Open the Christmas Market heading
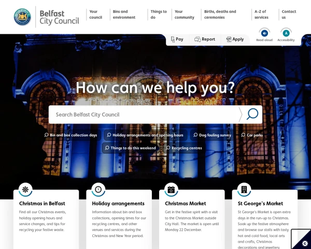The width and height of the screenshot is (311, 249). [x=186, y=203]
